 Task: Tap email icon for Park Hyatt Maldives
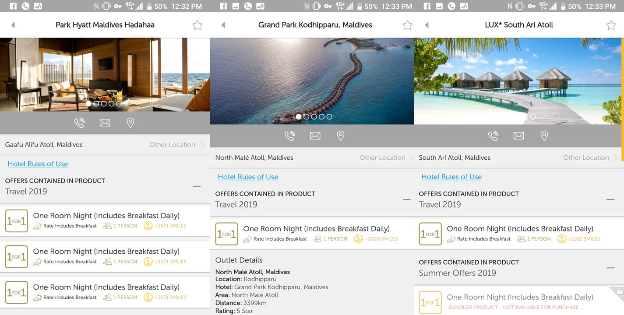tap(105, 123)
